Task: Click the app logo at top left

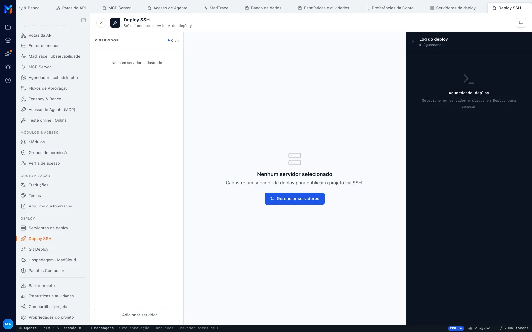Action: click(8, 9)
